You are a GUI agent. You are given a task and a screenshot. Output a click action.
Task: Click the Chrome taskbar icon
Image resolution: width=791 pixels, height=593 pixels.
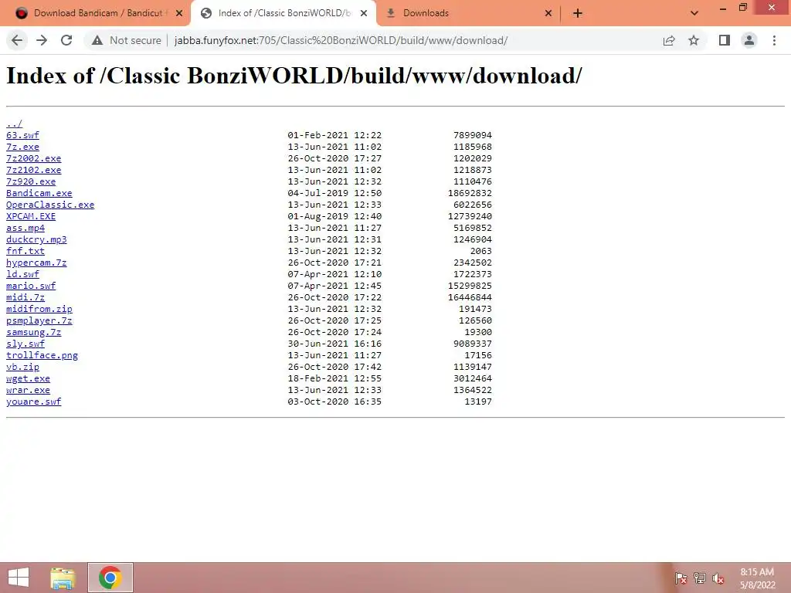[x=110, y=578]
